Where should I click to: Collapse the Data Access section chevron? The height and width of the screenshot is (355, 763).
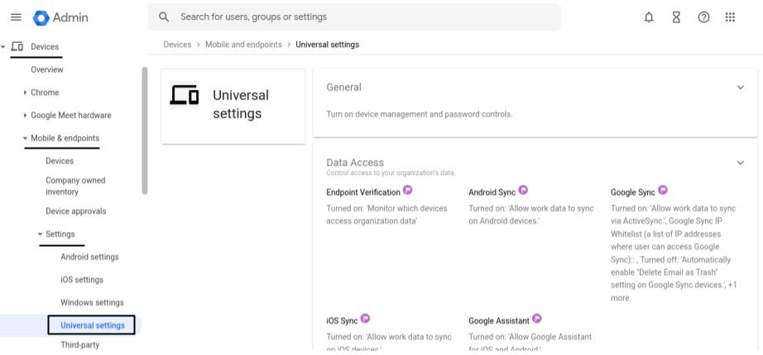point(740,163)
